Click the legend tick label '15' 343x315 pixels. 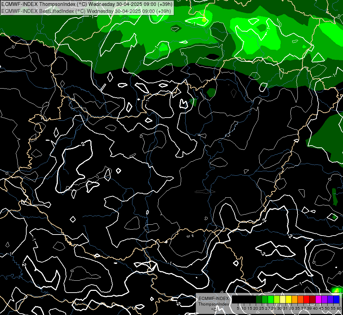(x=250, y=308)
